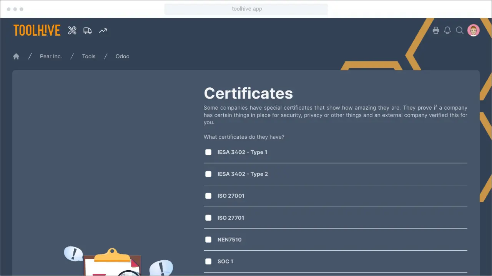Open the tools and services section
This screenshot has height=276, width=492.
72,30
